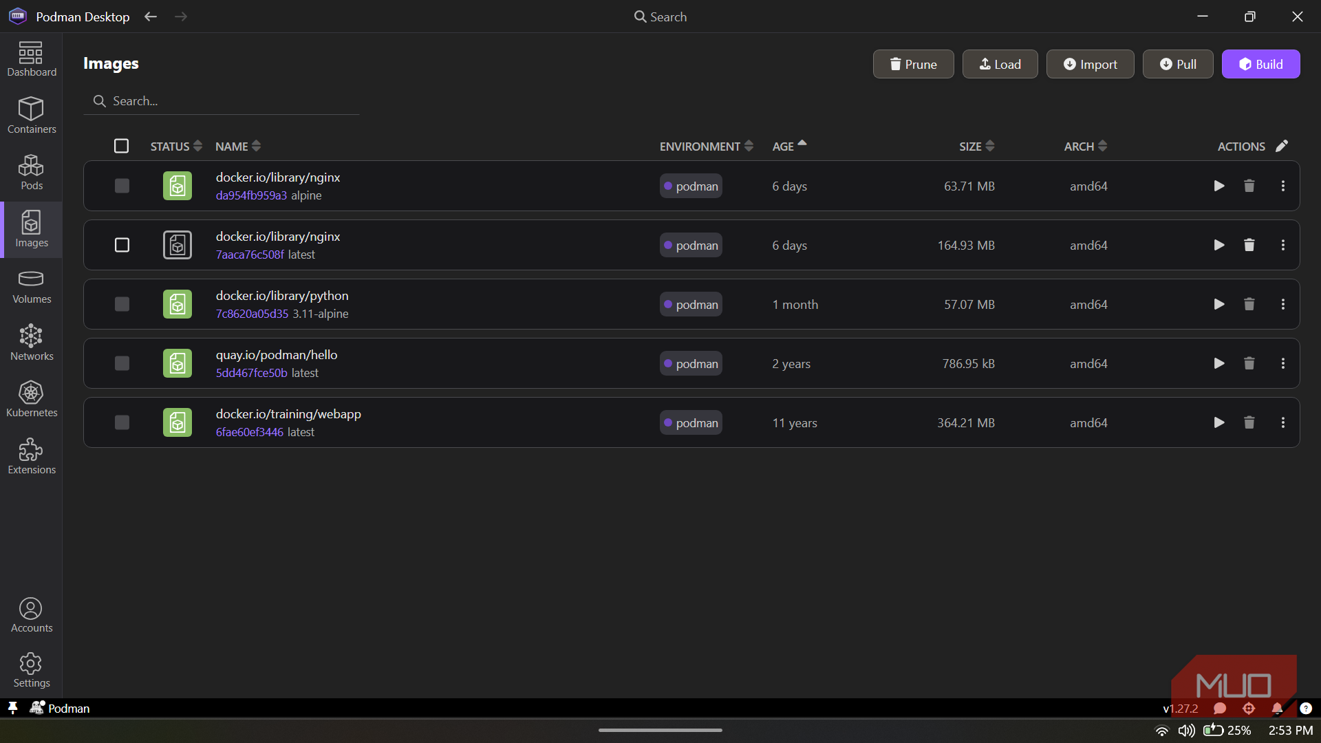Screen dimensions: 1321x743
Task: Open the Images sidebar item
Action: 31,230
